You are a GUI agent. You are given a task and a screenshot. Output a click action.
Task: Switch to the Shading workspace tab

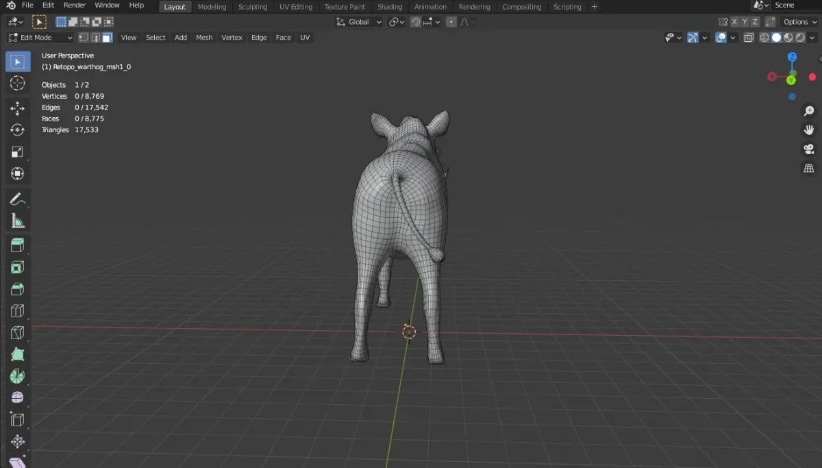point(390,7)
